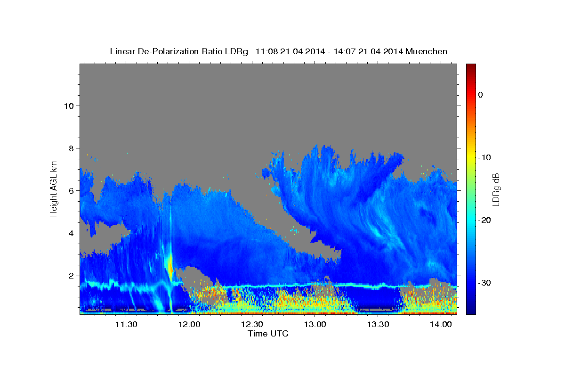Click the 14:00 time tick label
565x377 pixels.
pos(441,324)
